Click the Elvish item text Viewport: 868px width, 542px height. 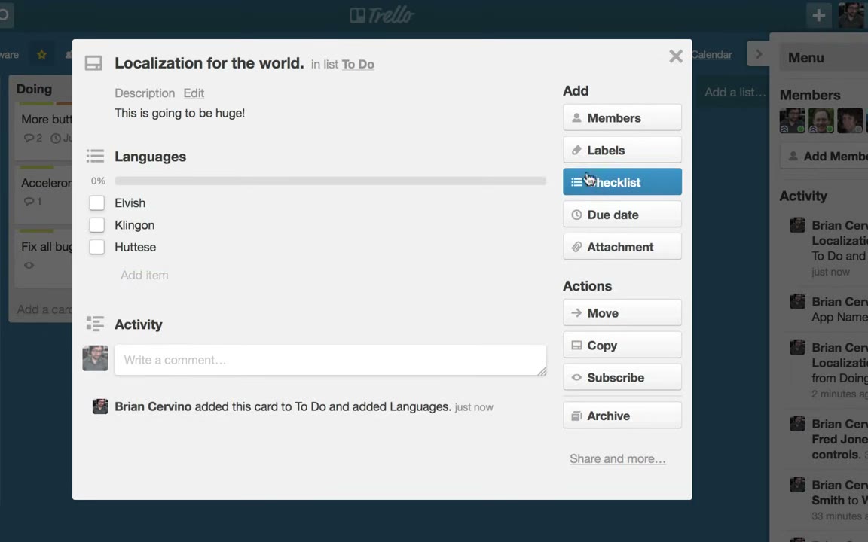tap(130, 203)
